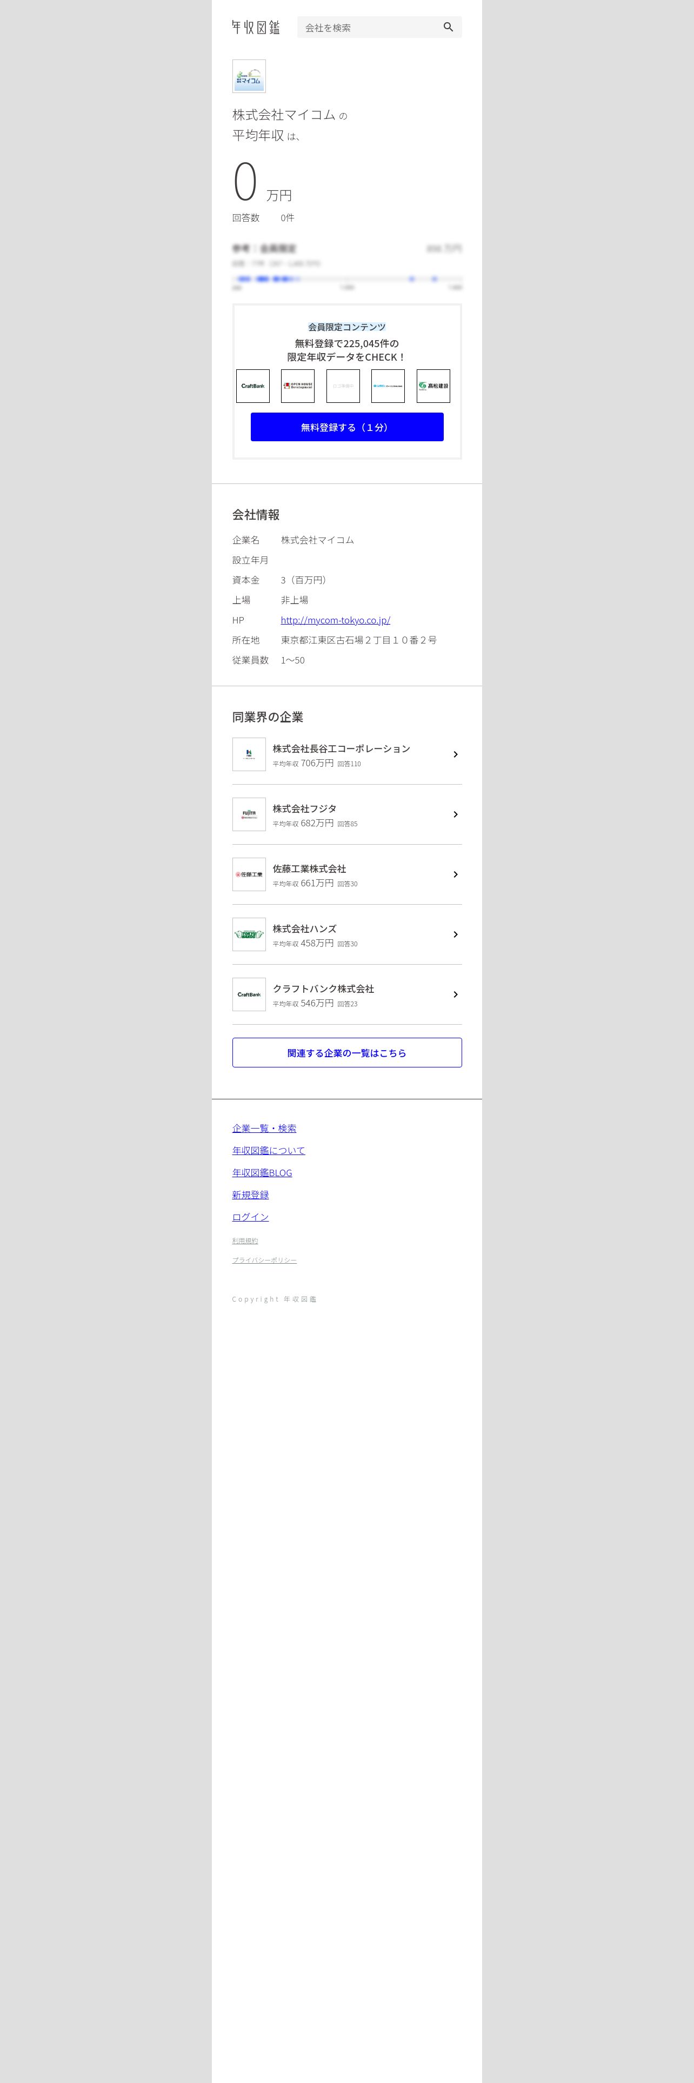Click the blurred salary range slider bar
The width and height of the screenshot is (694, 2083).
click(x=346, y=279)
